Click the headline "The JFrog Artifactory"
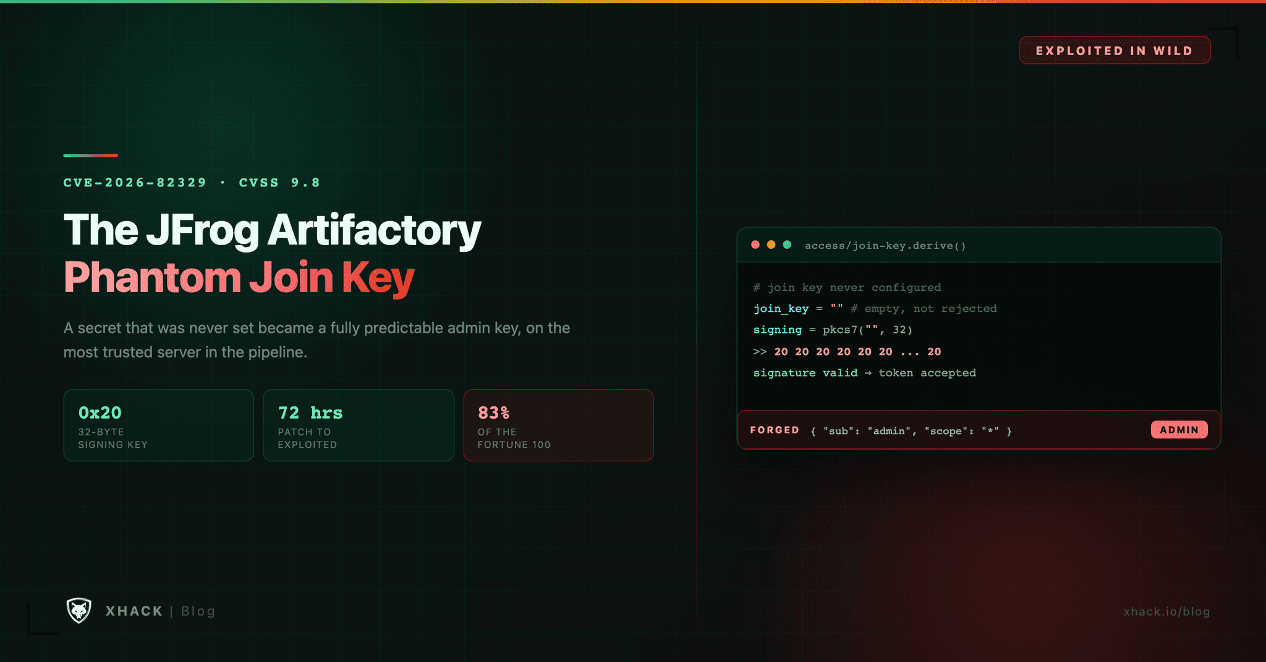The image size is (1266, 662). [x=272, y=230]
